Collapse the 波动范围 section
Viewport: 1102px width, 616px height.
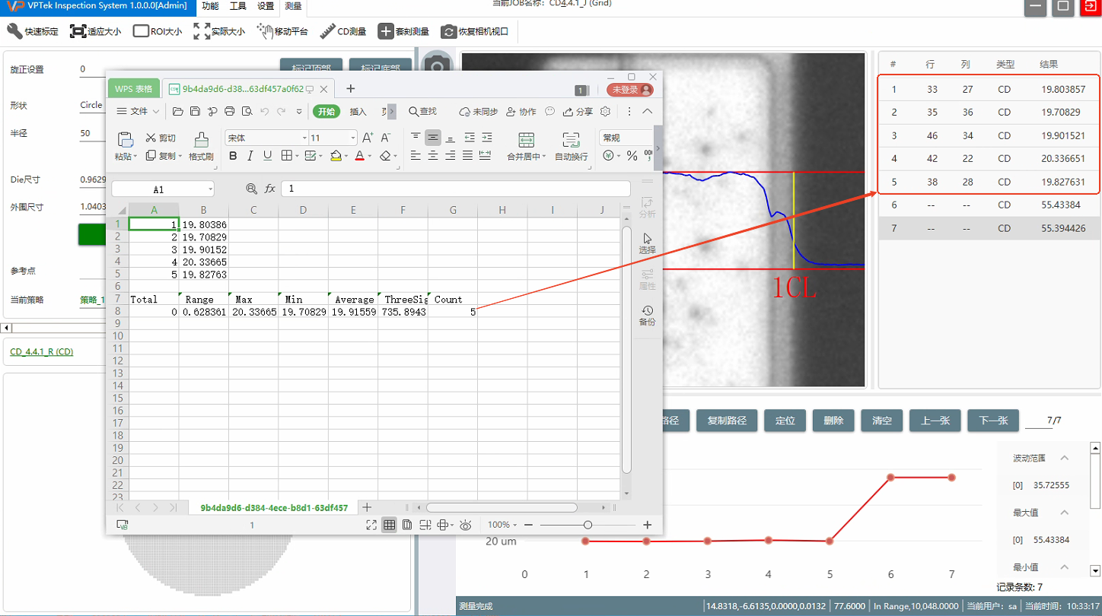[1065, 458]
